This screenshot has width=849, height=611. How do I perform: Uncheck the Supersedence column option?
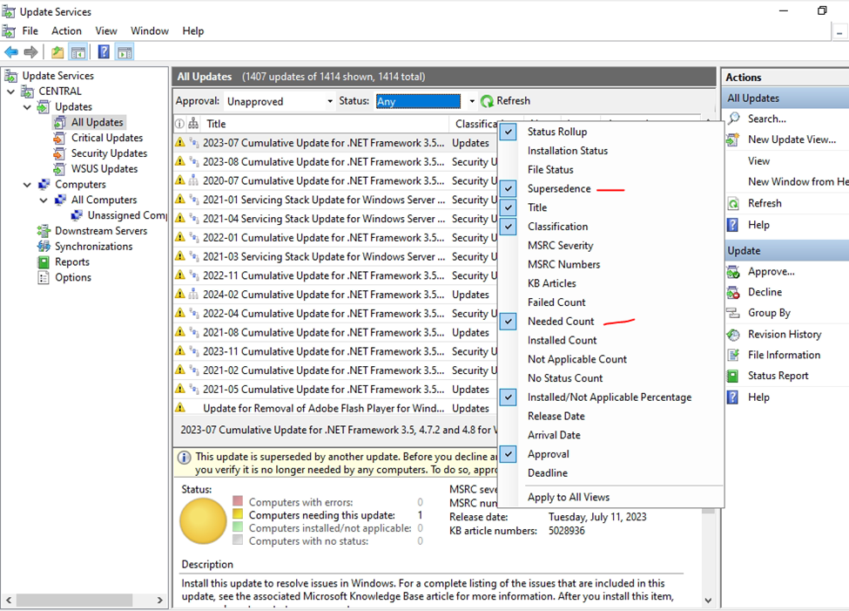point(559,189)
